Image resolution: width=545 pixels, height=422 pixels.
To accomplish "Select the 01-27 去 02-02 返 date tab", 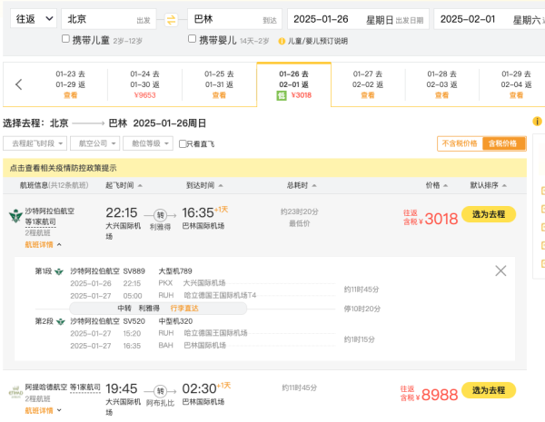I will click(x=368, y=84).
